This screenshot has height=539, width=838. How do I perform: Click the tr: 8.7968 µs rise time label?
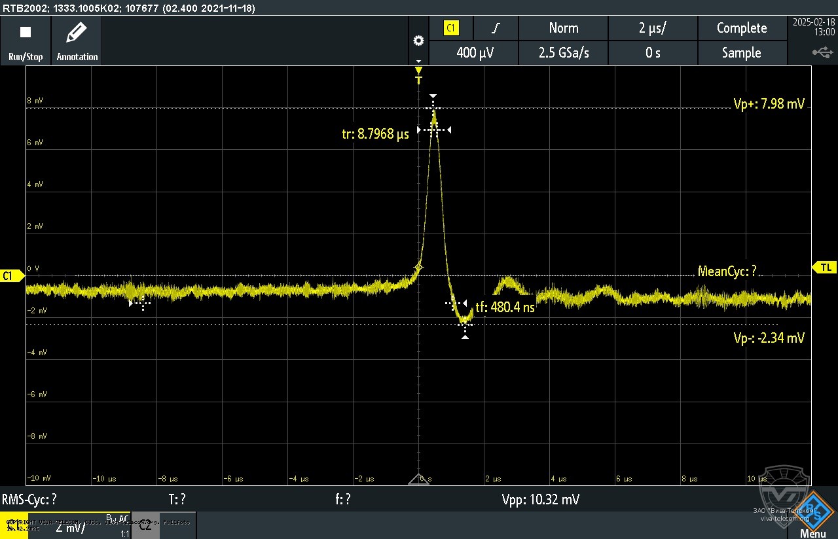click(x=376, y=133)
